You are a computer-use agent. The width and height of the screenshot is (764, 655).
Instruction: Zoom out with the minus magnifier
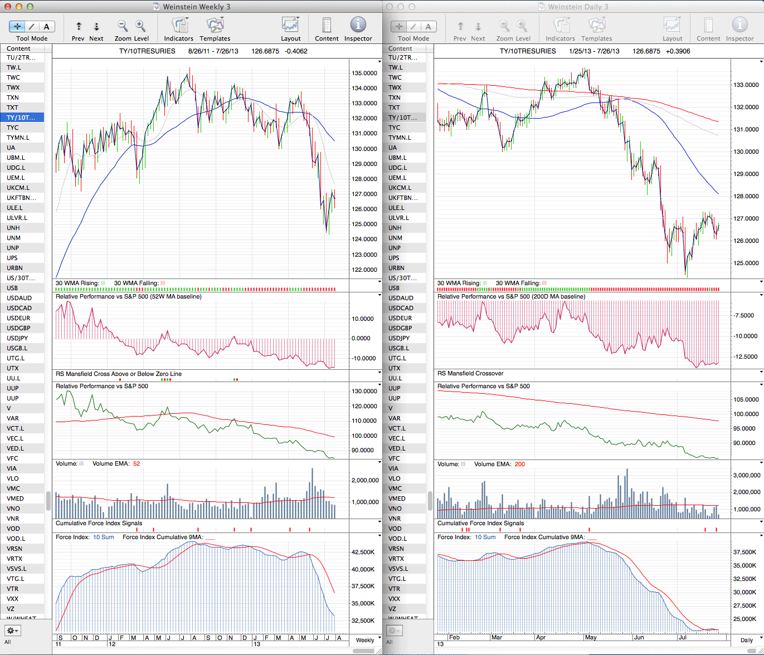123,26
